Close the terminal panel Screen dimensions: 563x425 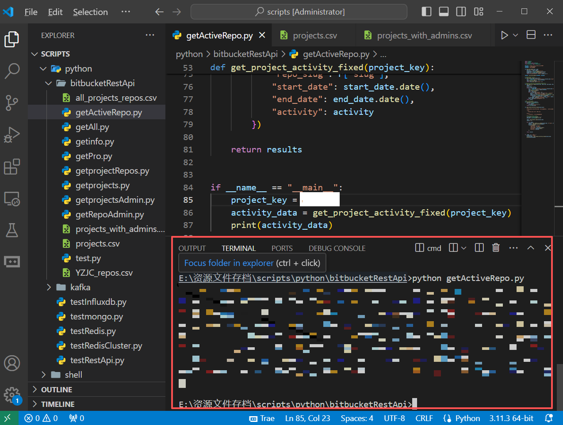click(548, 248)
